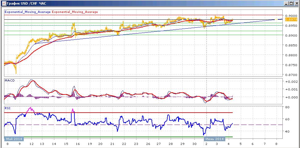
Task: Click date 12 on the time axis
Action: 32,144
